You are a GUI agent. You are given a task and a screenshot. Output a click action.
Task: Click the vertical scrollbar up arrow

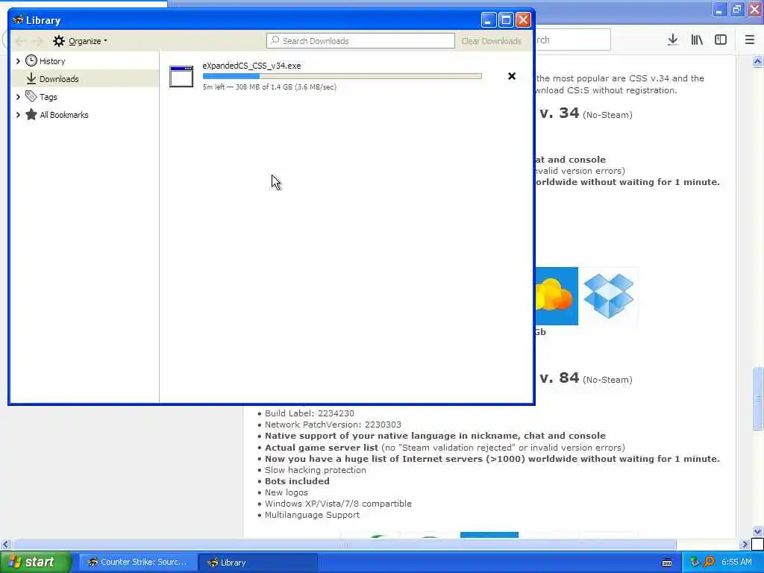click(757, 61)
